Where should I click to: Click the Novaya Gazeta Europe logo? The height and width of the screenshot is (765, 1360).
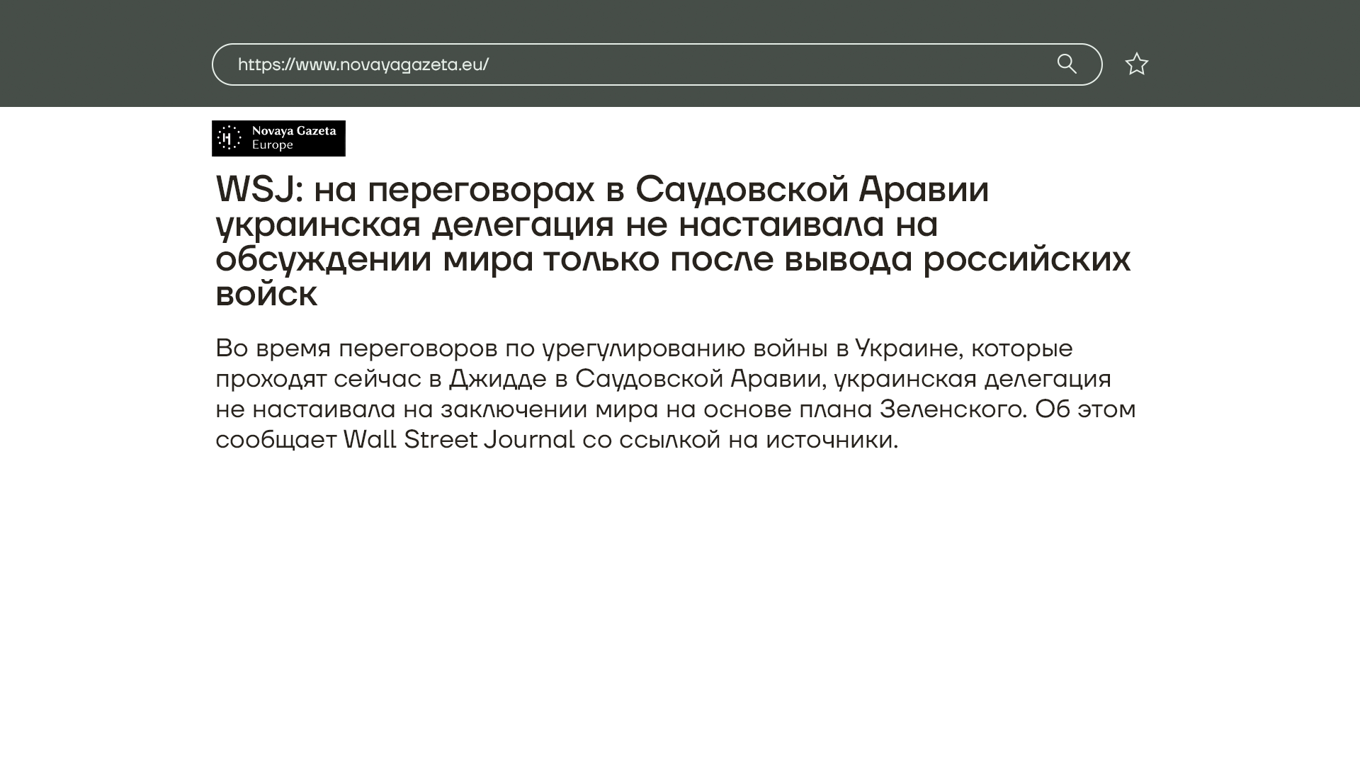[278, 138]
